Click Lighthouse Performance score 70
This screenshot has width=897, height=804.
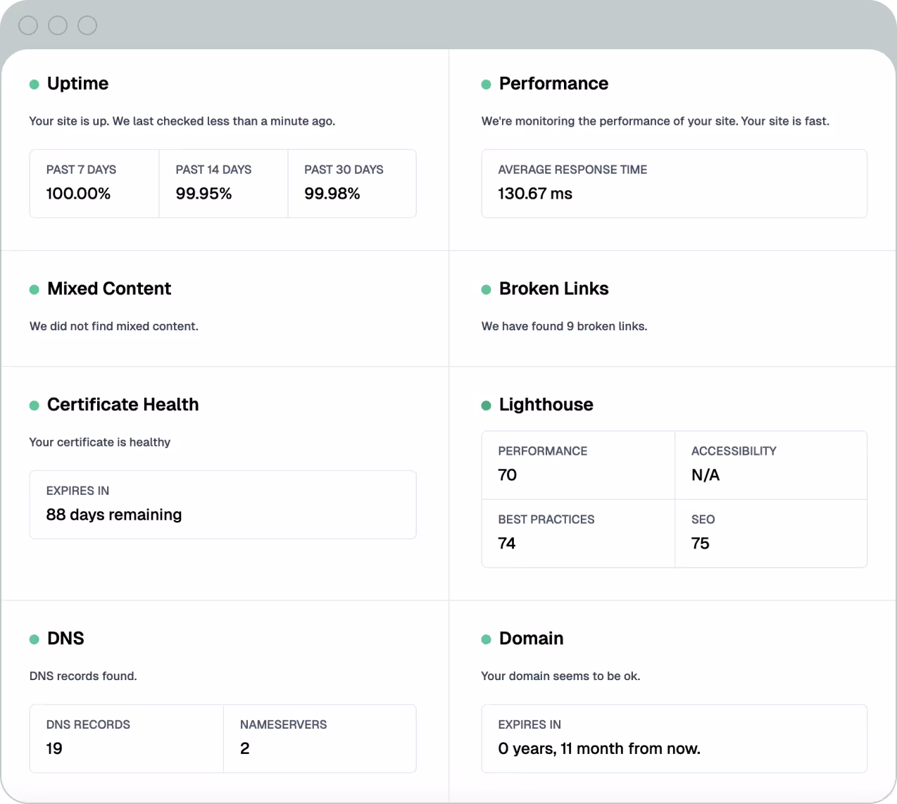pyautogui.click(x=507, y=475)
